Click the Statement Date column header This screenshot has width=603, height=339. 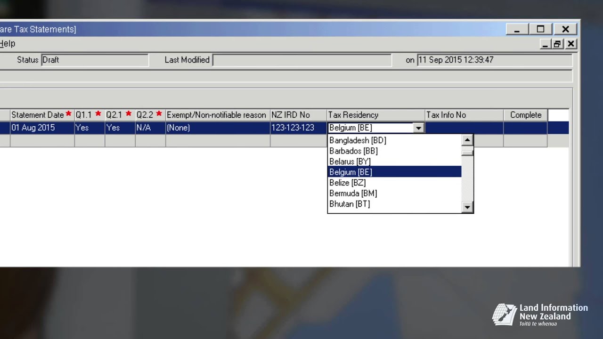coord(42,115)
